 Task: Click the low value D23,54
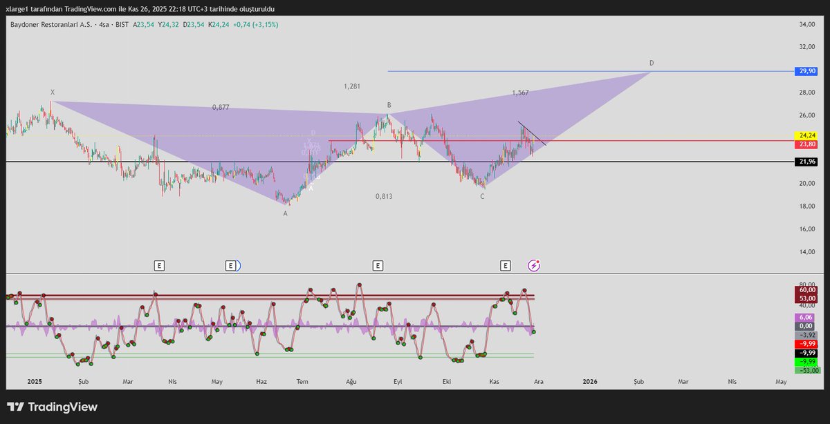(193, 25)
